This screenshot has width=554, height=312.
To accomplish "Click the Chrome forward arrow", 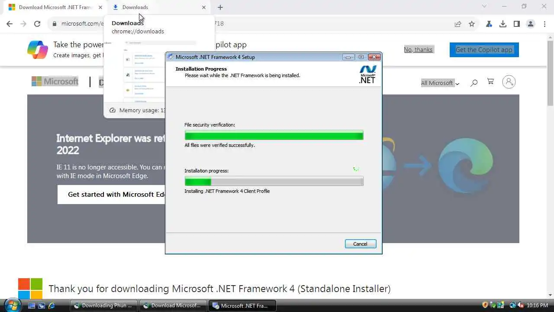I will tap(23, 24).
